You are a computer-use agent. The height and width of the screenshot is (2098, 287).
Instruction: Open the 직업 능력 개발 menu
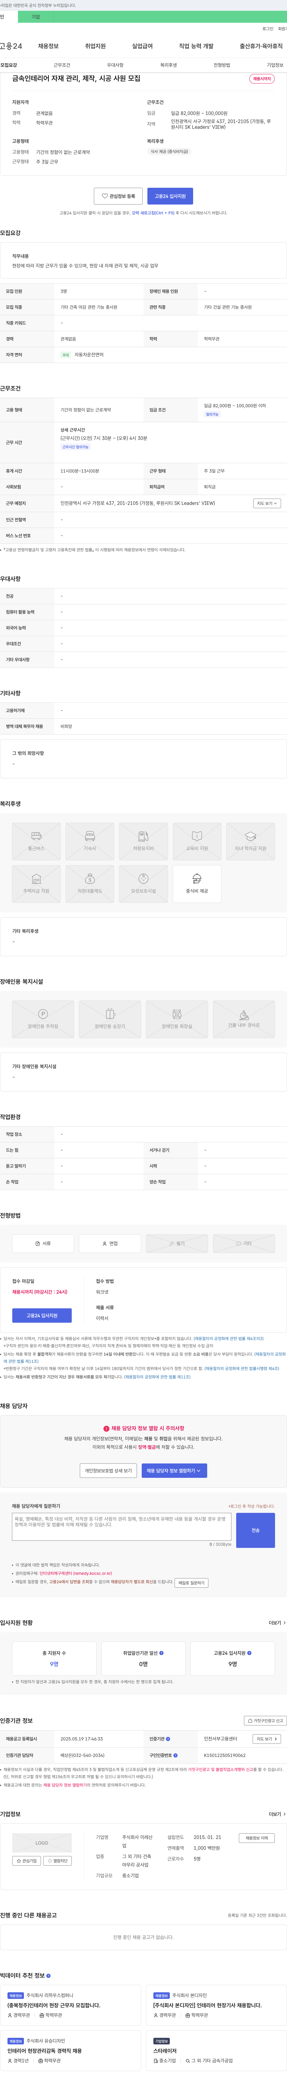pos(196,46)
